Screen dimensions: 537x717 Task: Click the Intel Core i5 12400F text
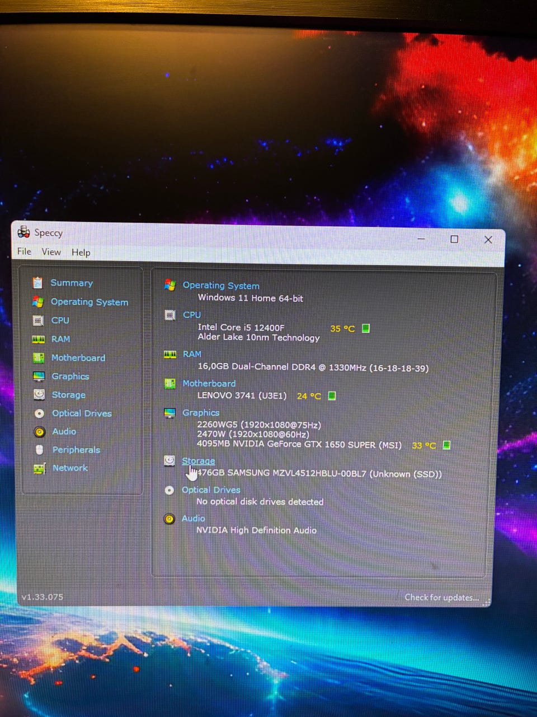click(241, 327)
